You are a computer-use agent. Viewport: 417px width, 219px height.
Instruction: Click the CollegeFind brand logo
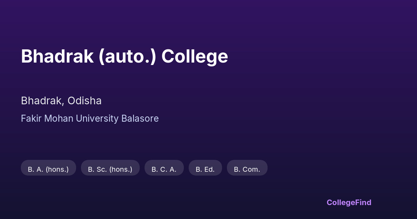coord(349,202)
